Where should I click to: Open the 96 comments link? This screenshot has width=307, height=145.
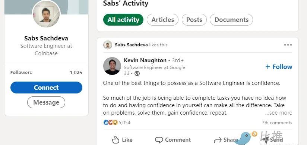pyautogui.click(x=278, y=123)
